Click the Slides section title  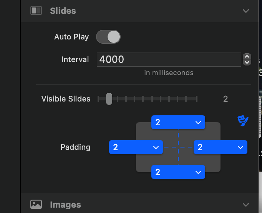click(63, 11)
